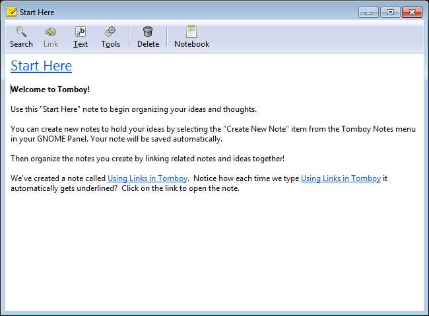
Task: Click the Start Here note title
Action: tap(42, 66)
